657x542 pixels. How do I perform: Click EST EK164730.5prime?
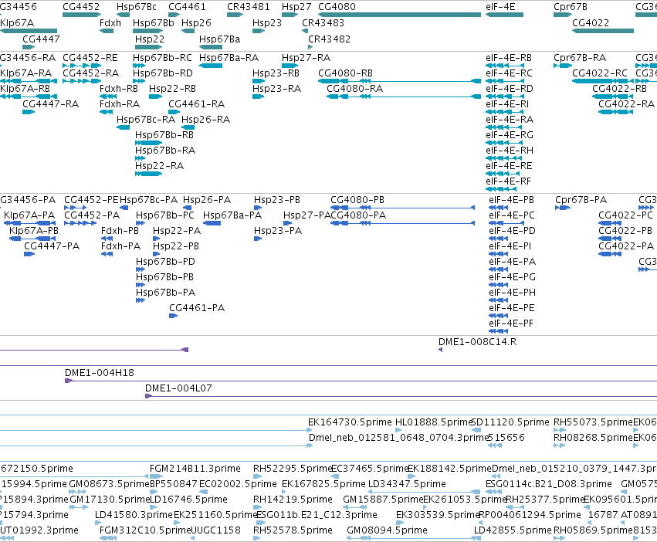pos(350,422)
